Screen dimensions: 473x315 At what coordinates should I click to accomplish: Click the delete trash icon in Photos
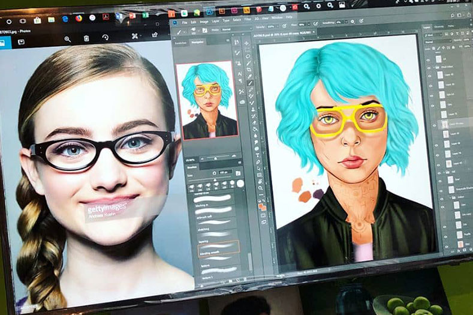pos(86,38)
